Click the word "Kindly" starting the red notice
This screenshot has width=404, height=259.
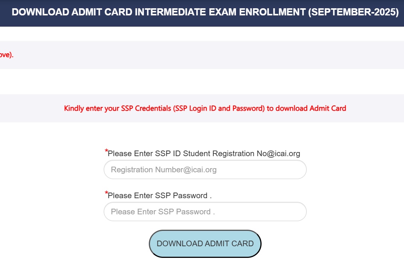pos(74,108)
